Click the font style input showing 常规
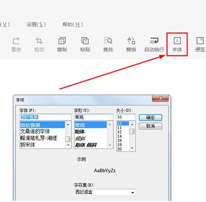 pyautogui.click(x=94, y=117)
